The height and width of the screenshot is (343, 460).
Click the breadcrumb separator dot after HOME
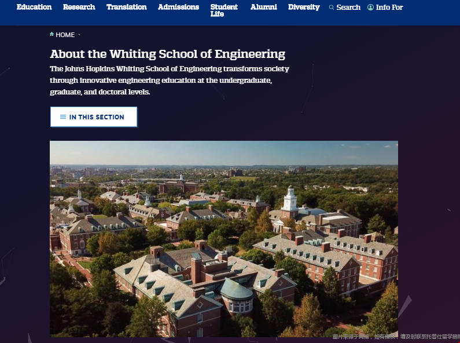point(79,35)
